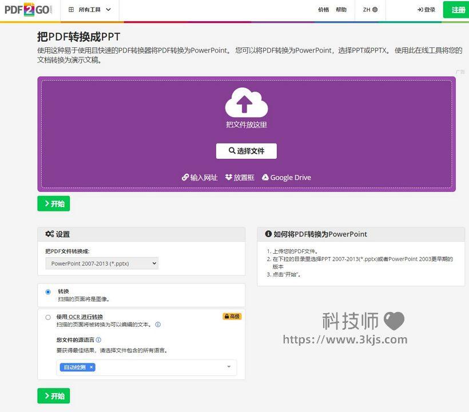469x412 pixels.
Task: Click the 把PDF转换成PPT heading
Action: point(79,37)
